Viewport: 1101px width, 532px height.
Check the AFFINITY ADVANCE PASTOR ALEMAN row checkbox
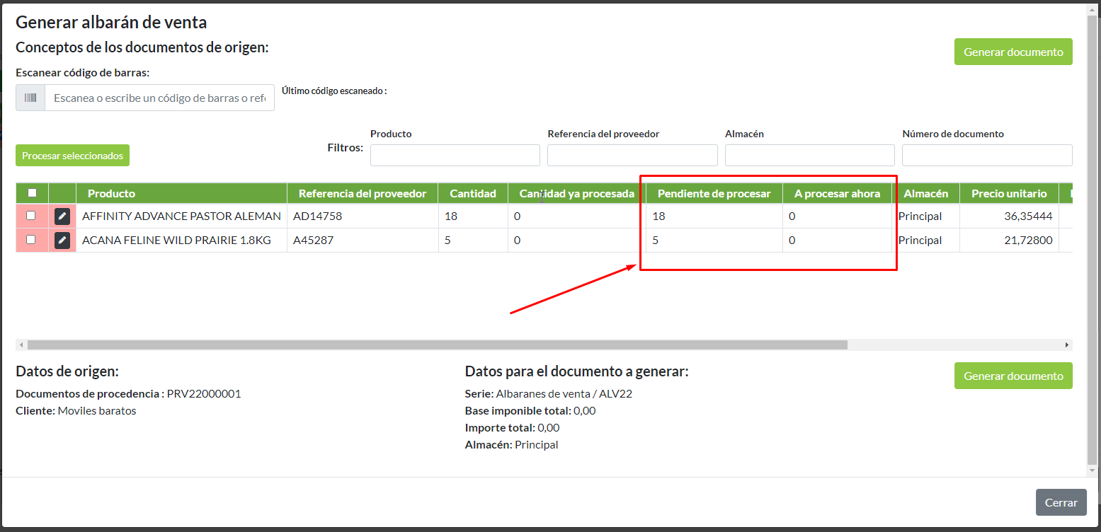click(31, 216)
